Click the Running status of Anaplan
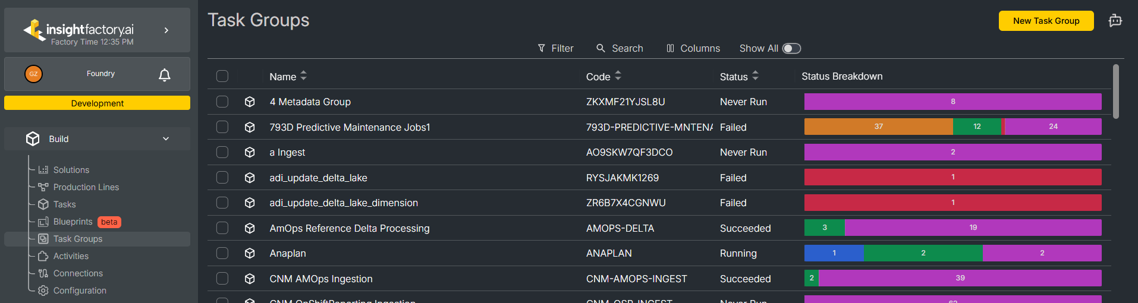The image size is (1138, 303). [738, 253]
